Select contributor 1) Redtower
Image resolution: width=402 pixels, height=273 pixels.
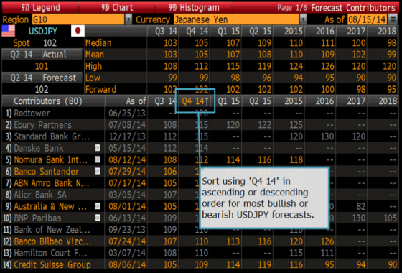point(32,114)
